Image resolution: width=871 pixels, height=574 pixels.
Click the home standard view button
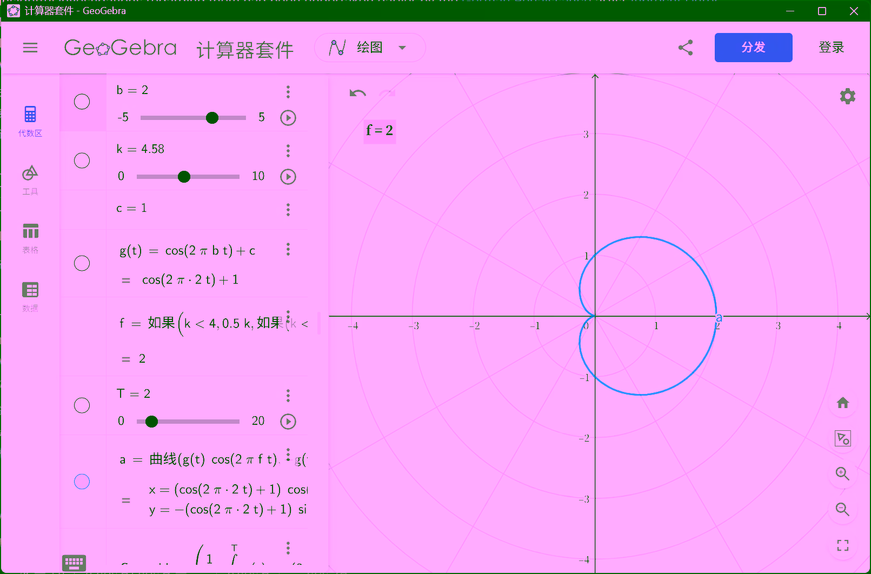[x=842, y=403]
